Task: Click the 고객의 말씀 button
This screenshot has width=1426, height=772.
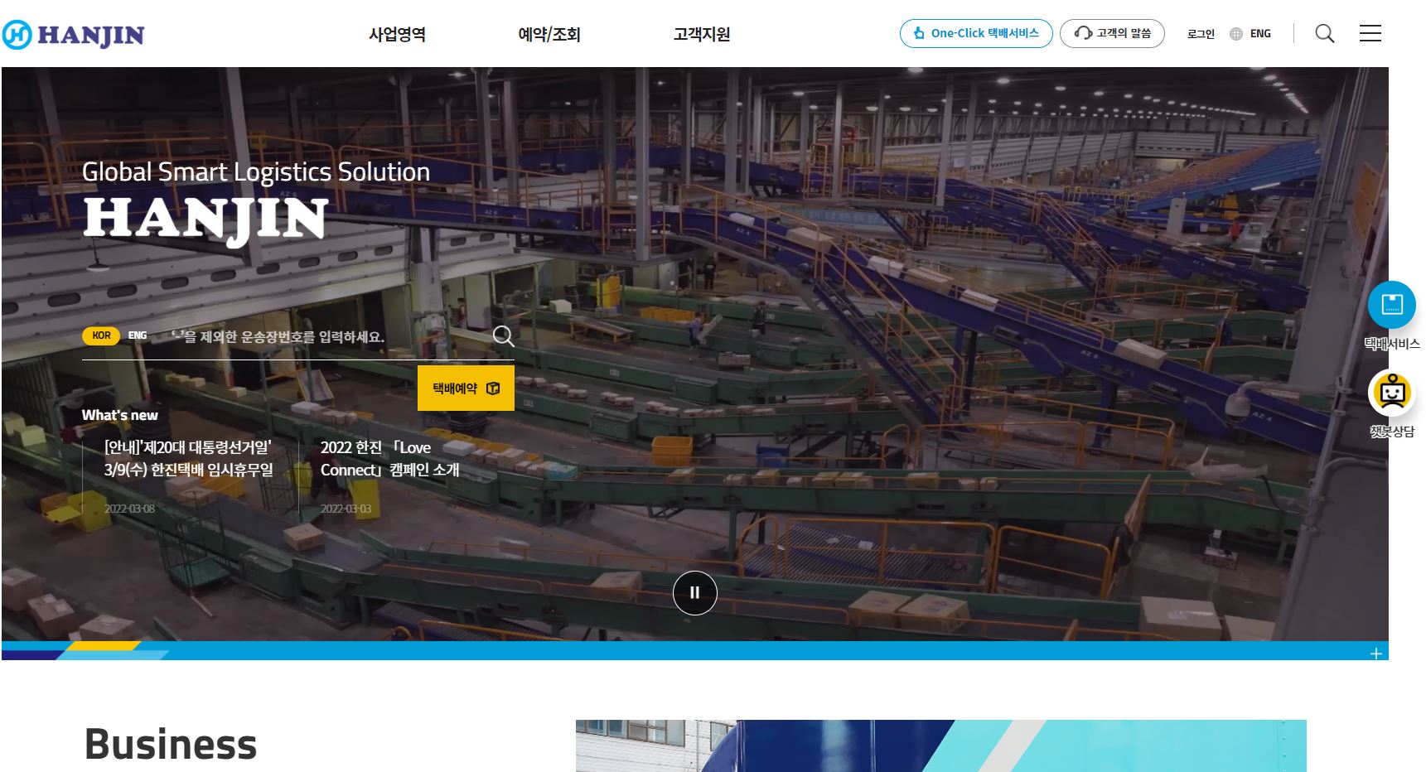Action: 1112,33
